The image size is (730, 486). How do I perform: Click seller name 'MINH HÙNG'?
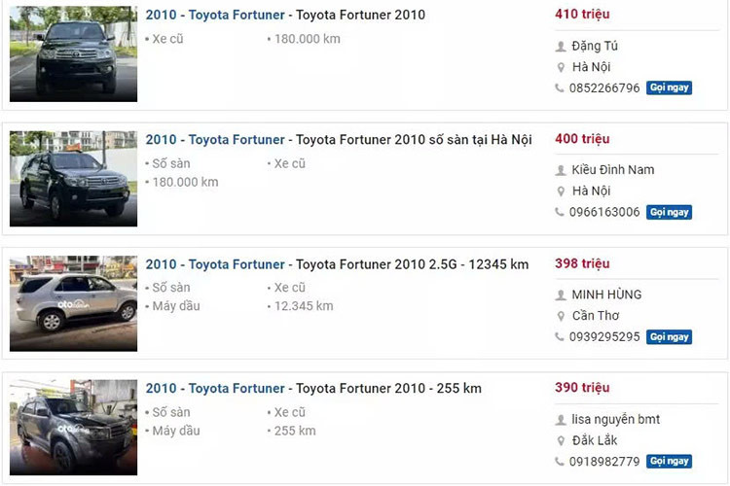pyautogui.click(x=606, y=295)
